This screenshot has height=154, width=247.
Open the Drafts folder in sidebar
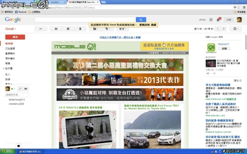point(8,64)
